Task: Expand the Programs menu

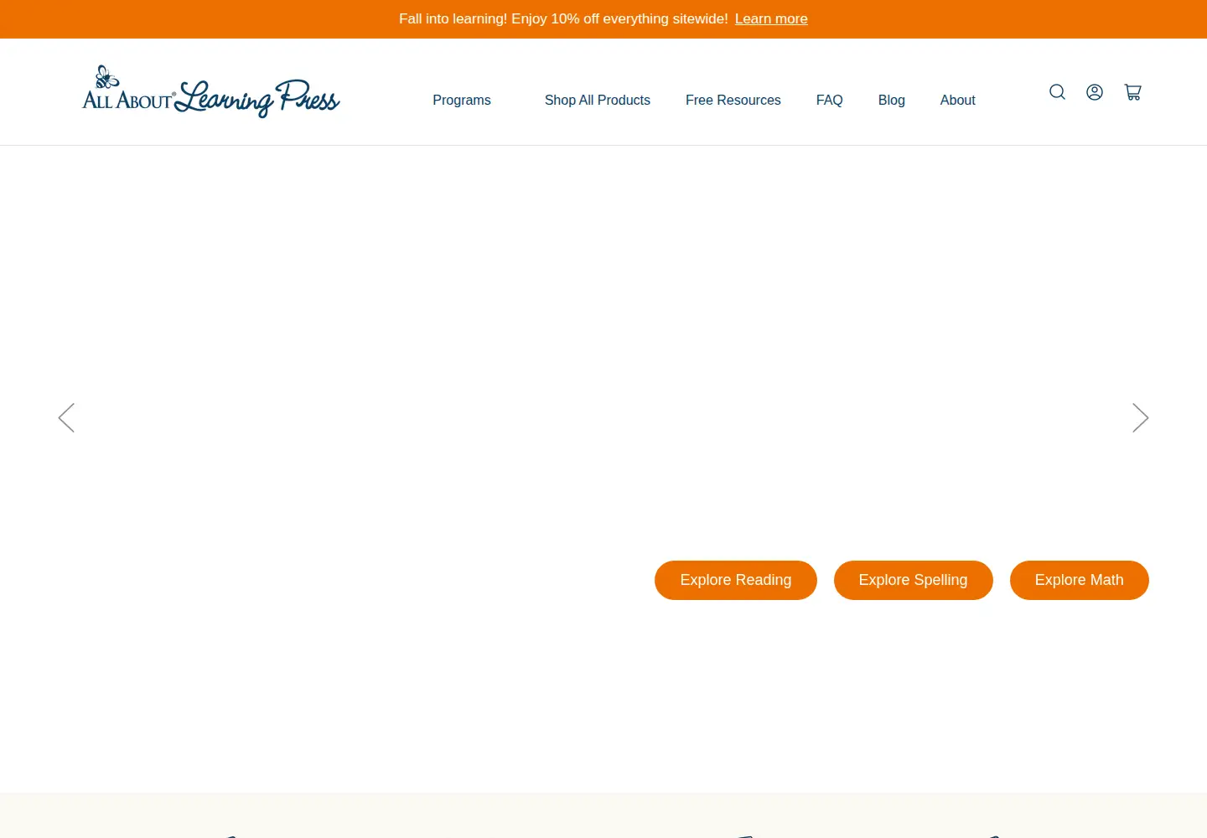Action: pos(462,100)
